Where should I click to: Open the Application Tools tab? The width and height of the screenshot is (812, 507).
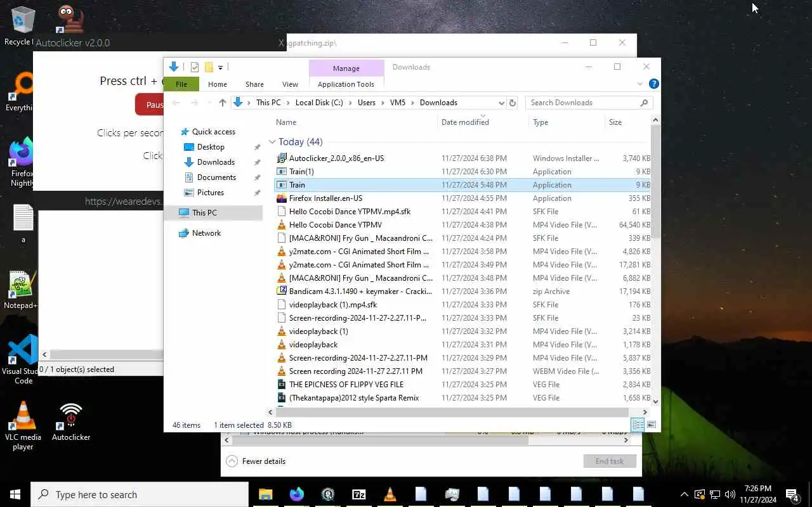click(346, 84)
